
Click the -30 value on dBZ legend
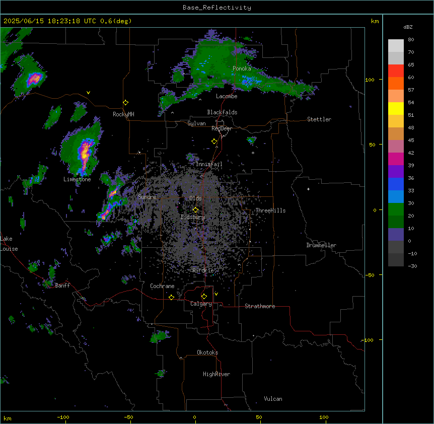(412, 266)
